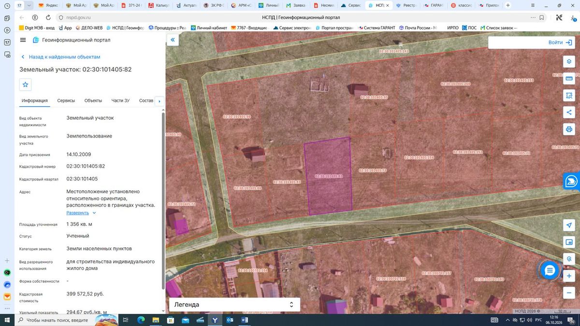Locate my position with arrow icon
The width and height of the screenshot is (580, 326).
click(x=569, y=225)
